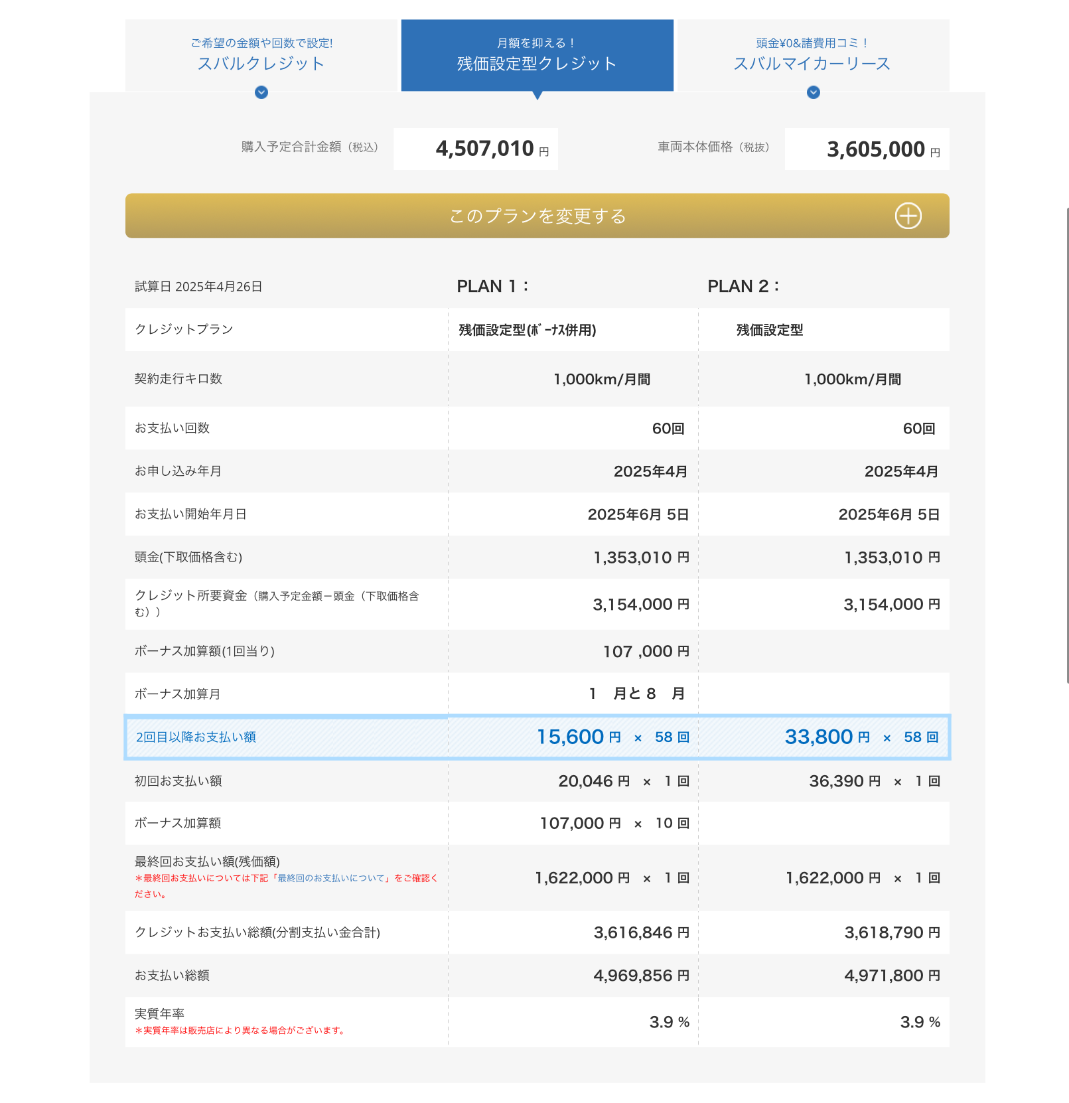The width and height of the screenshot is (1069, 1103).
Task: Click the page vertical scrollbar
Action: pos(1067,445)
